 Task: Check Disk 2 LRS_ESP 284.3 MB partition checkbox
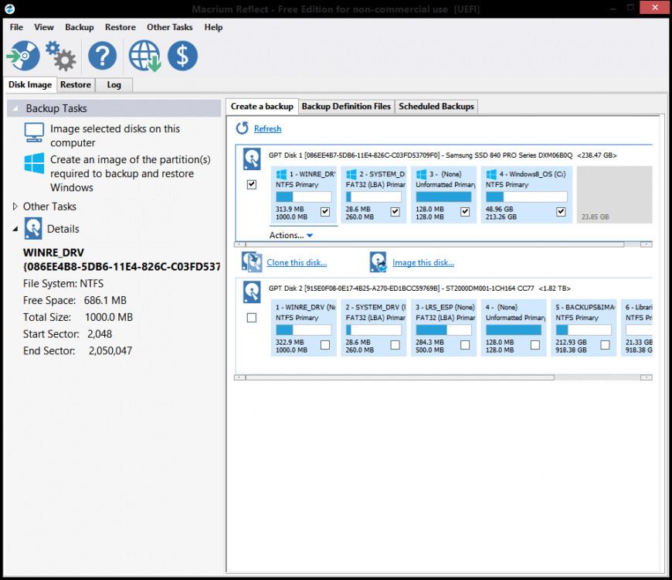[x=465, y=344]
